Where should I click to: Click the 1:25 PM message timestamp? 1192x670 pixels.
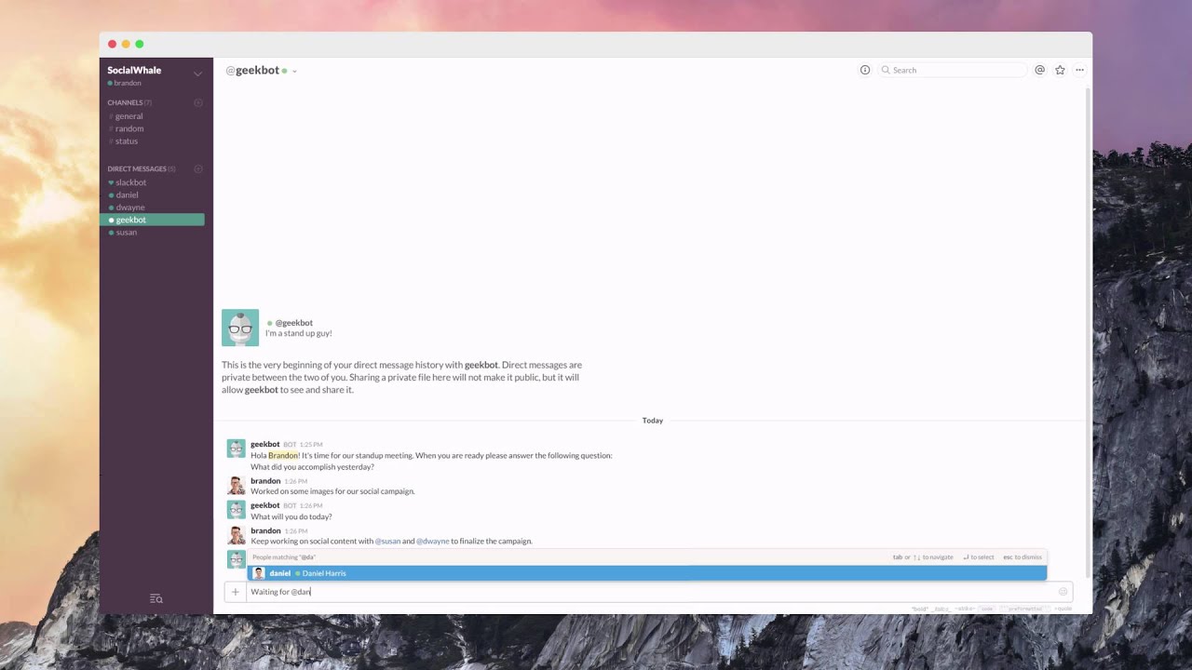click(x=311, y=445)
